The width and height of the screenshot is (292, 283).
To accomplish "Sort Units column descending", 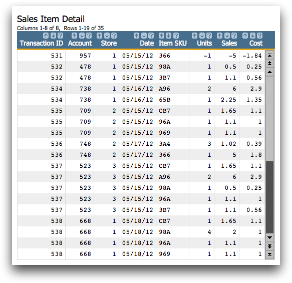I will click(x=202, y=36).
